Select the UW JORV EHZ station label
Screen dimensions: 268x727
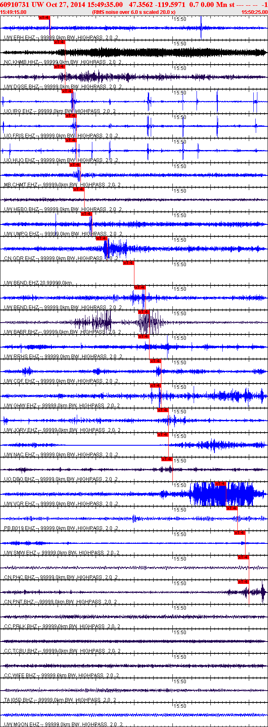pos(62,430)
